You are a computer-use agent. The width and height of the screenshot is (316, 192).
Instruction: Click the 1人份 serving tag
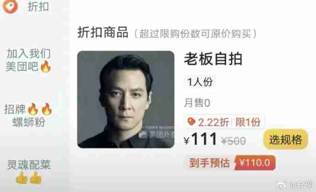click(x=200, y=82)
